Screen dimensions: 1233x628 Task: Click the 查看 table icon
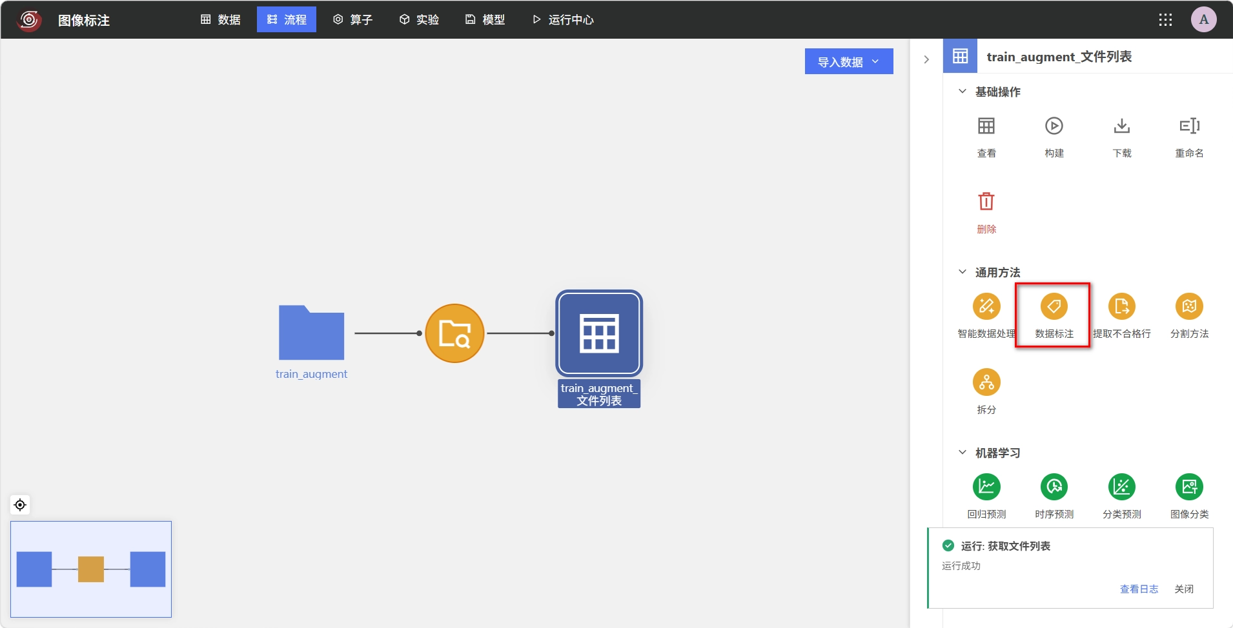coord(986,126)
